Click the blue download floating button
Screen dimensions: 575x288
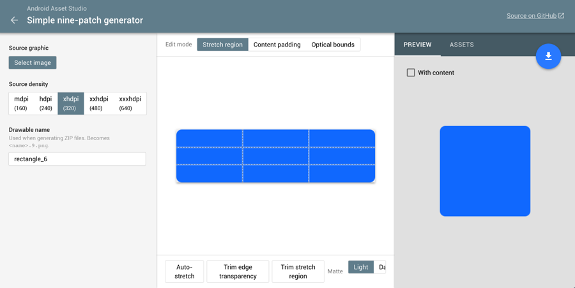tap(548, 56)
